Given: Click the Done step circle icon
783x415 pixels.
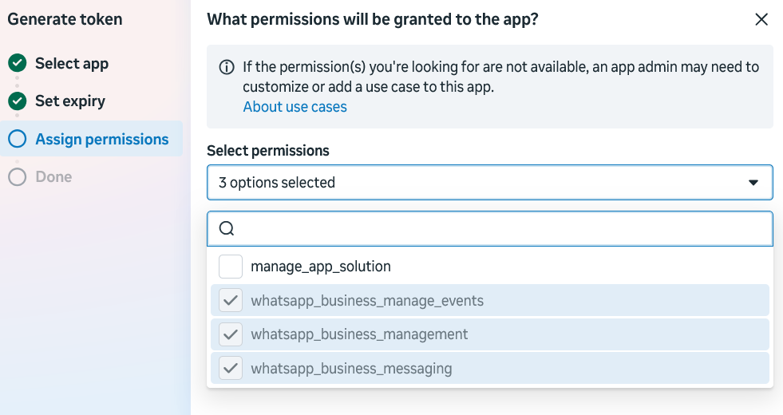Looking at the screenshot, I should coord(18,177).
